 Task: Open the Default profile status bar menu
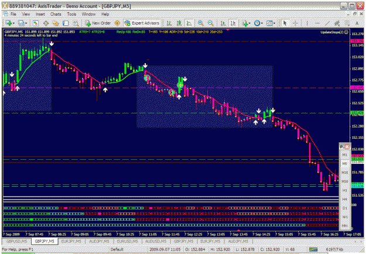[117, 249]
